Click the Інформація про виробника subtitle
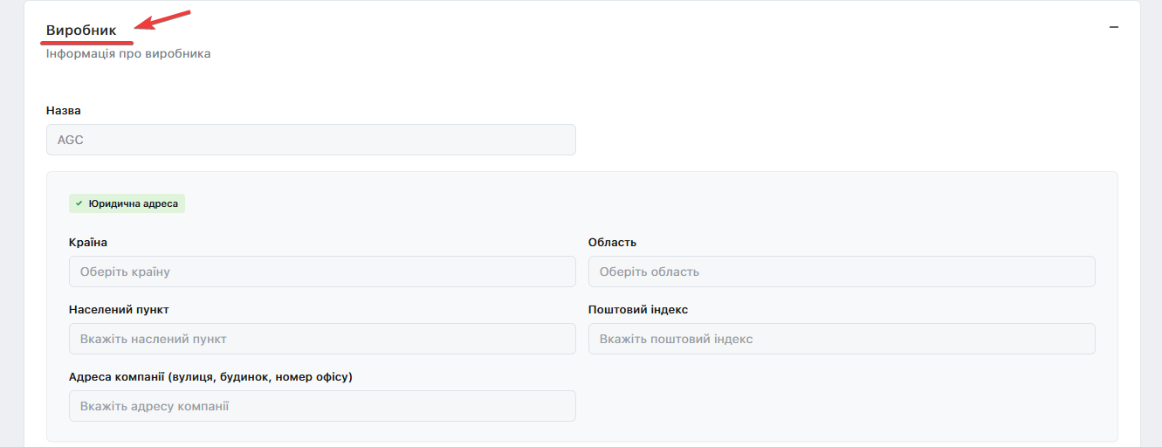 (128, 53)
